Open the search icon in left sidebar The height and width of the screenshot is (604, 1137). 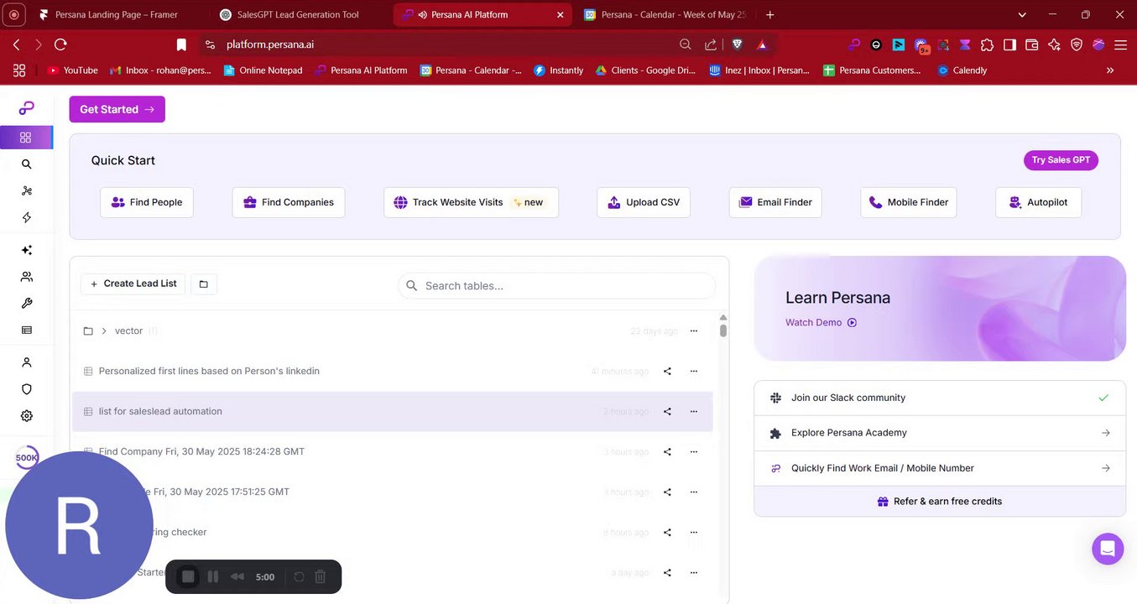tap(27, 164)
